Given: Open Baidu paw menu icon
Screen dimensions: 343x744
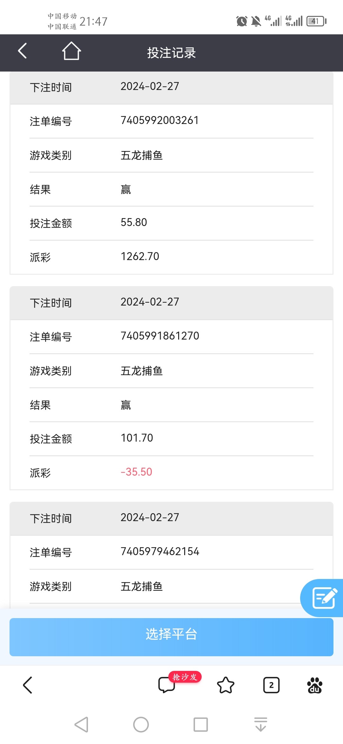Looking at the screenshot, I should (315, 685).
